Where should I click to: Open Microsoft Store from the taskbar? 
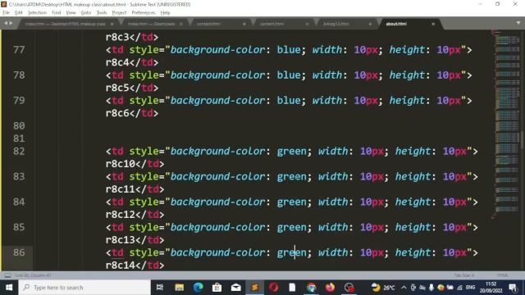click(x=217, y=288)
